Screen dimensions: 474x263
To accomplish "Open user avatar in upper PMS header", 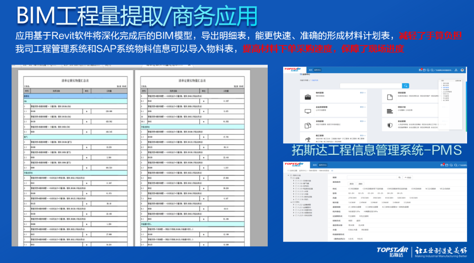I will click(x=462, y=70).
